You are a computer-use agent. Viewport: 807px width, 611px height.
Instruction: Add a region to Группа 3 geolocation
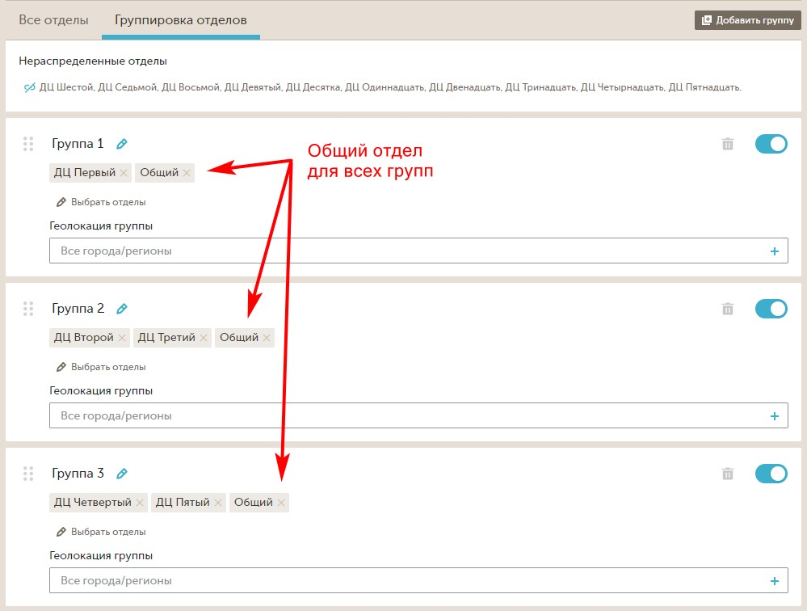click(x=775, y=581)
